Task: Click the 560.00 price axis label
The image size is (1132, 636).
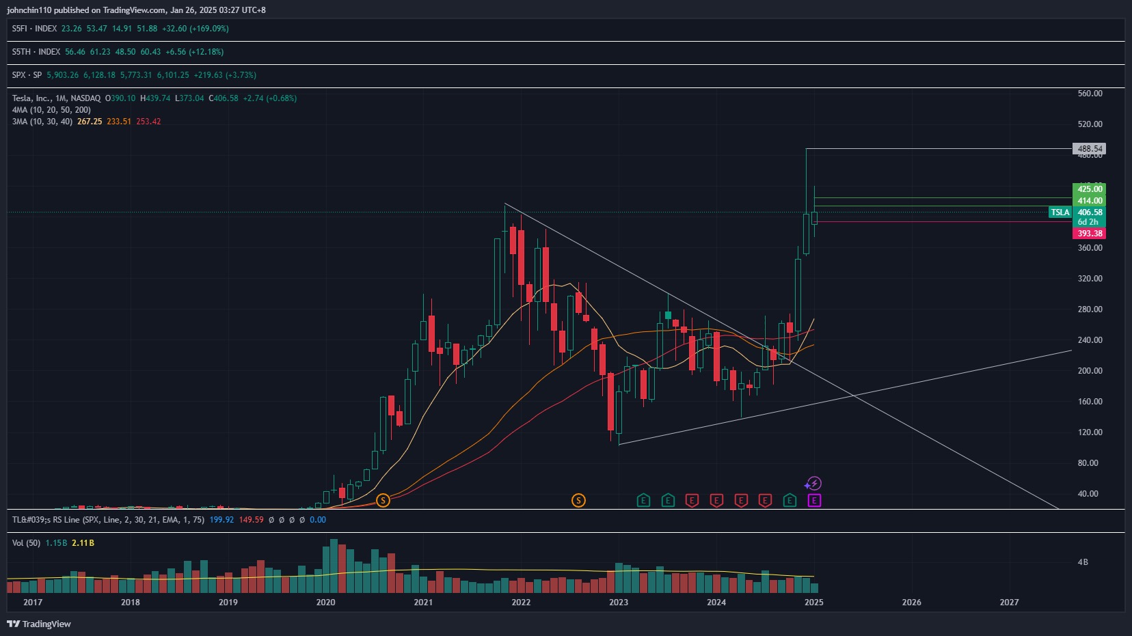Action: pos(1090,94)
